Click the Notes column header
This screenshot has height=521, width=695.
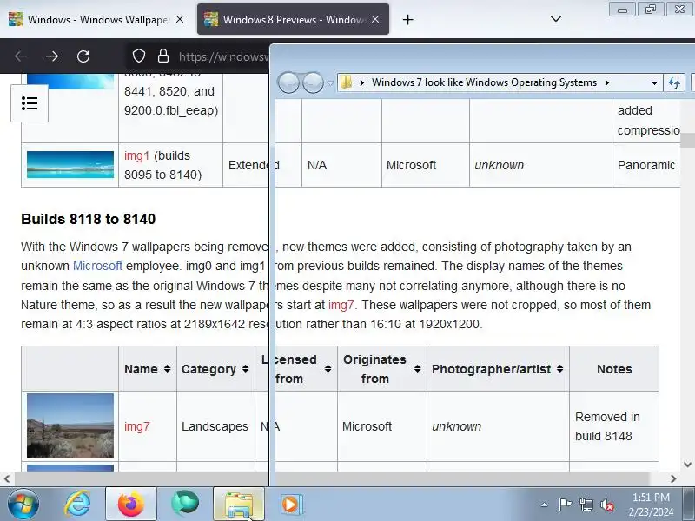614,368
